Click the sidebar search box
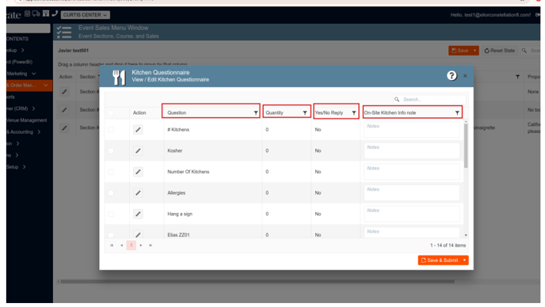The width and height of the screenshot is (545, 307). (29, 28)
